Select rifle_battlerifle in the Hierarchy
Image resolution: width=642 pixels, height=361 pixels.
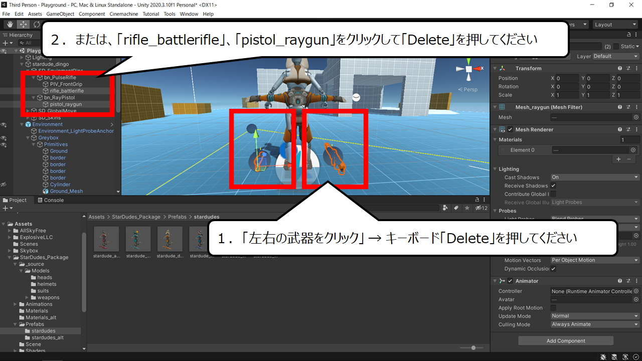(67, 91)
